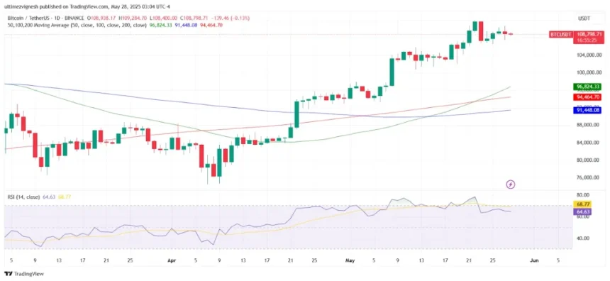
Task: Click the yellow 68.77 RSI label
Action: (x=582, y=204)
